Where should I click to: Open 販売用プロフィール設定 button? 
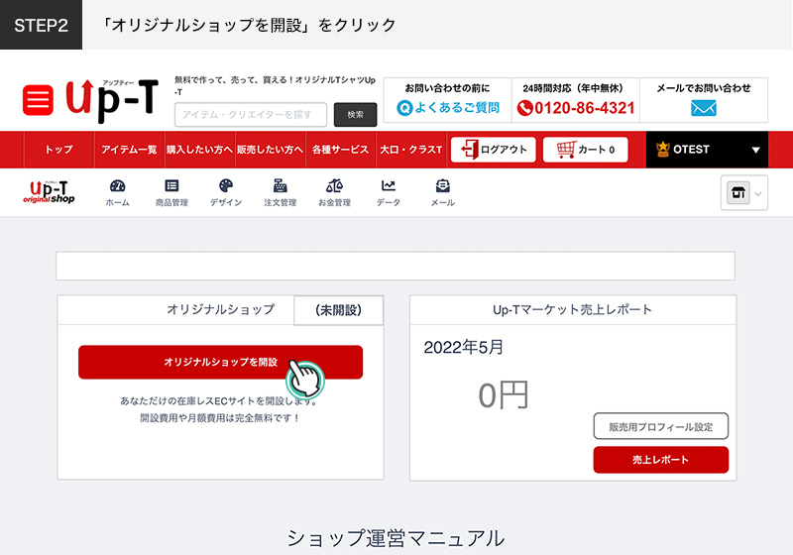660,427
